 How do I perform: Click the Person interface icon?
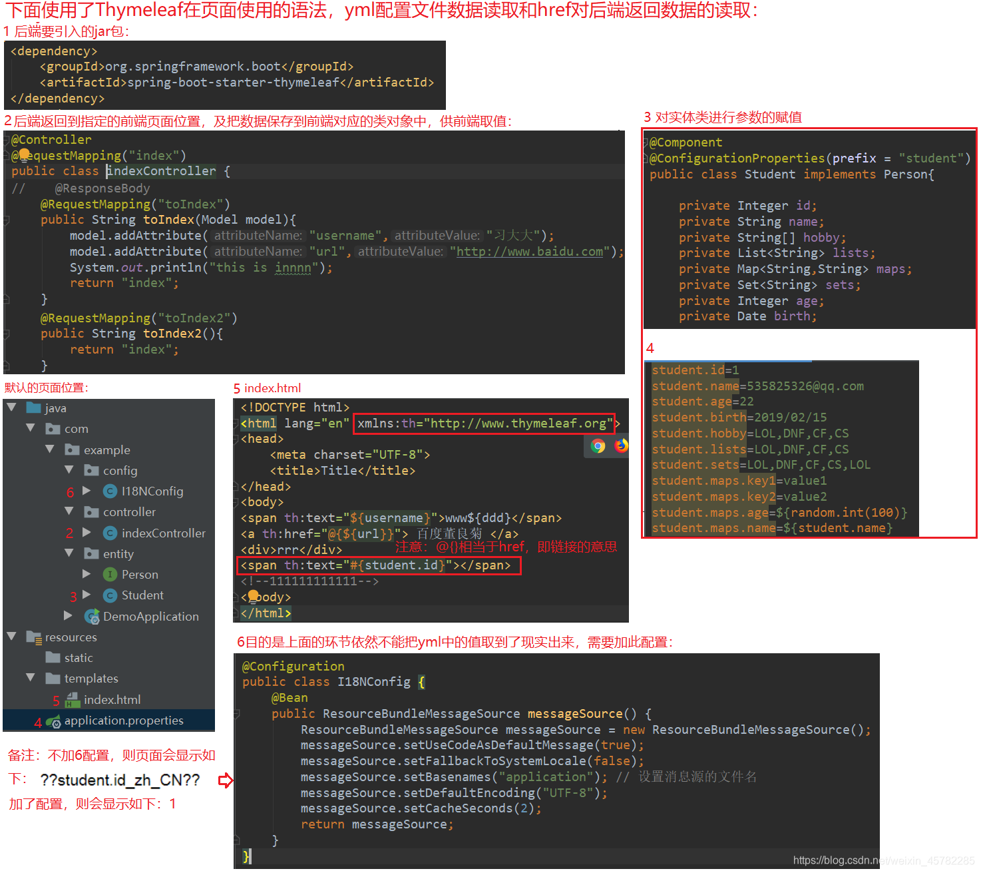pos(110,574)
